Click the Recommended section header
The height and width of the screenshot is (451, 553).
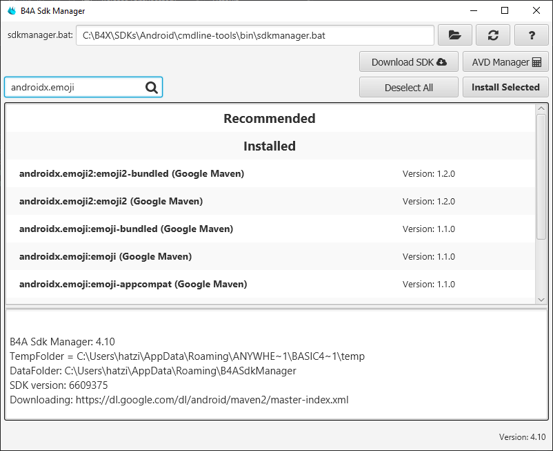pos(270,118)
